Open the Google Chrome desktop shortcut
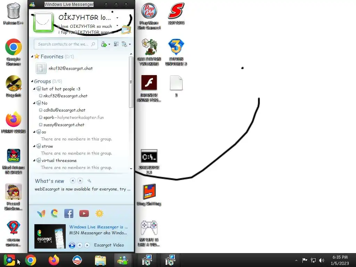The width and height of the screenshot is (356, 267). [x=14, y=52]
